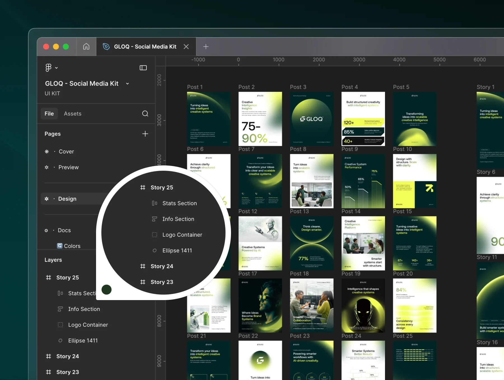The height and width of the screenshot is (380, 504).
Task: Click the ellipse icon beside Ellipse 1411
Action: 60,341
